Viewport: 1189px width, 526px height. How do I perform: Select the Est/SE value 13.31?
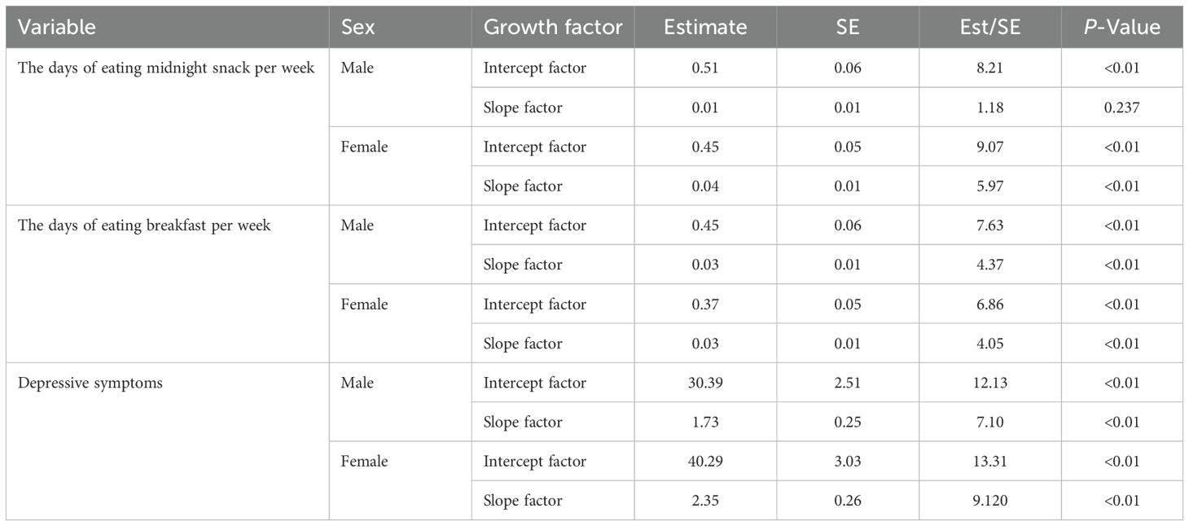click(x=990, y=461)
